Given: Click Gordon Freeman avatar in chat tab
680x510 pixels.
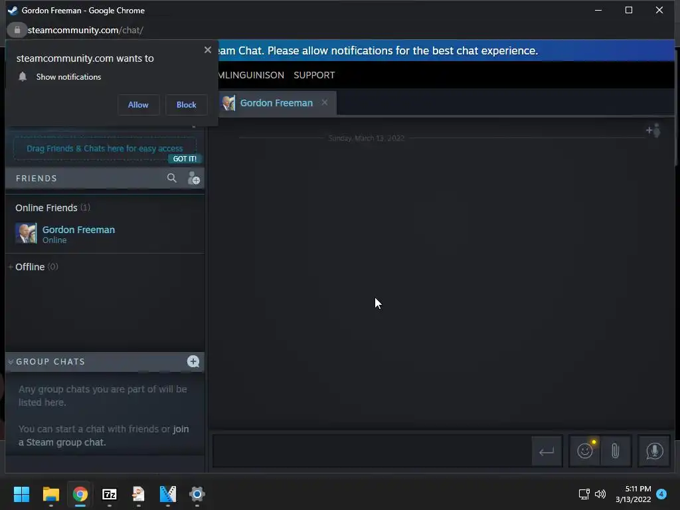Looking at the screenshot, I should click(x=228, y=103).
